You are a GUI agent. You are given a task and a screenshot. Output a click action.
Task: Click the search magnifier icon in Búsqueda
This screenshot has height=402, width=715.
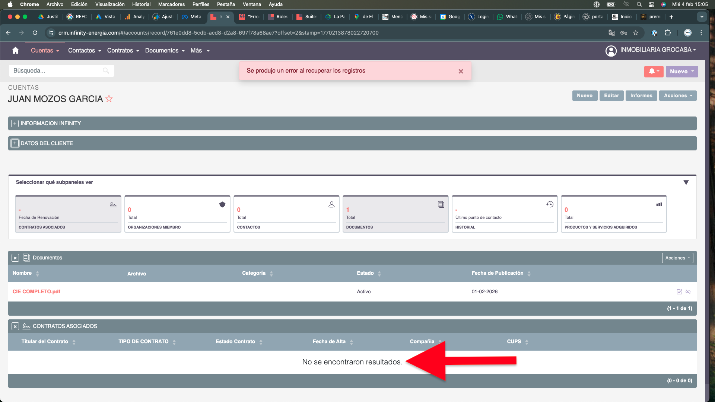pos(106,71)
